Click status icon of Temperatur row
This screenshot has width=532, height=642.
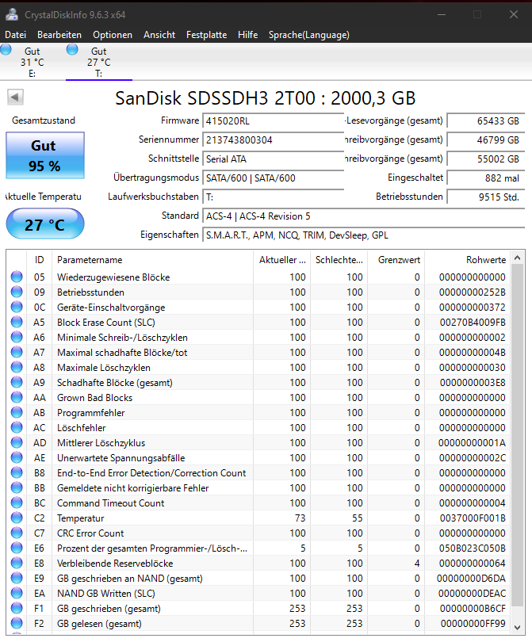point(17,518)
